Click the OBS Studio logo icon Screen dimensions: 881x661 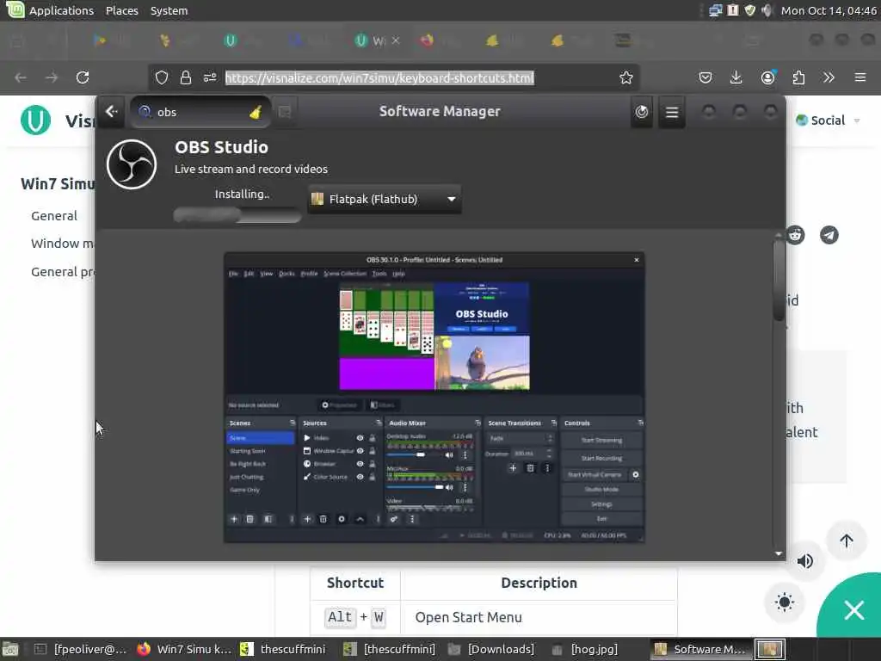click(132, 164)
